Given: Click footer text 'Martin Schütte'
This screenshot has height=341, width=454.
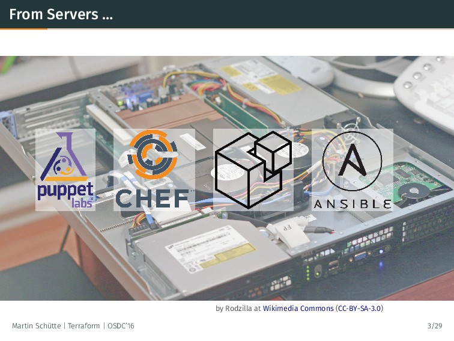Looking at the screenshot, I should click(37, 326).
